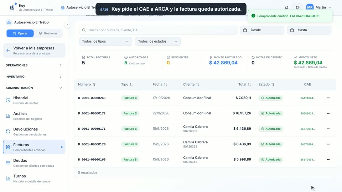This screenshot has height=192, width=342.
Task: Click the Análisis chart icon
Action: coord(8,116)
